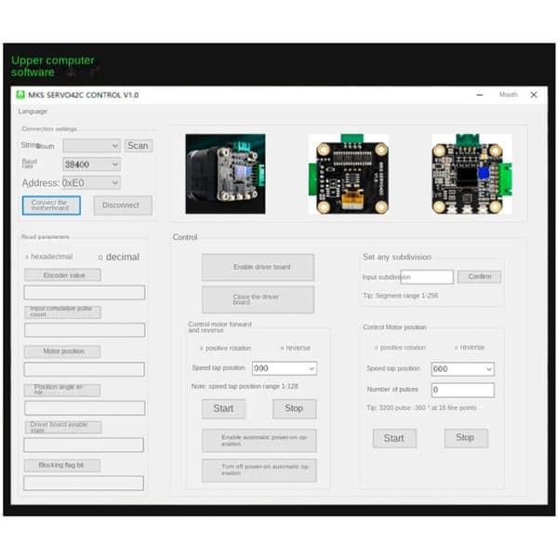
Task: Click the Motor position output field
Action: (84, 369)
